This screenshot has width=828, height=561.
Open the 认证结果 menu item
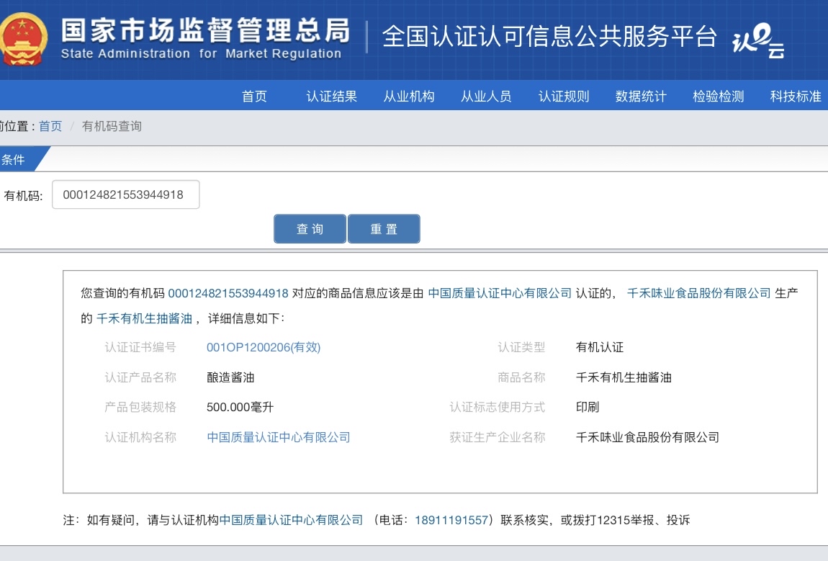(332, 97)
